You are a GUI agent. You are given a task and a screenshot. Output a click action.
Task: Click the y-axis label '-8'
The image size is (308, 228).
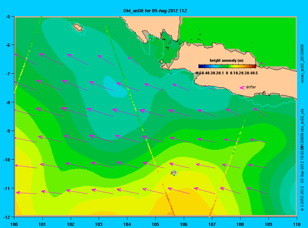tap(7, 102)
